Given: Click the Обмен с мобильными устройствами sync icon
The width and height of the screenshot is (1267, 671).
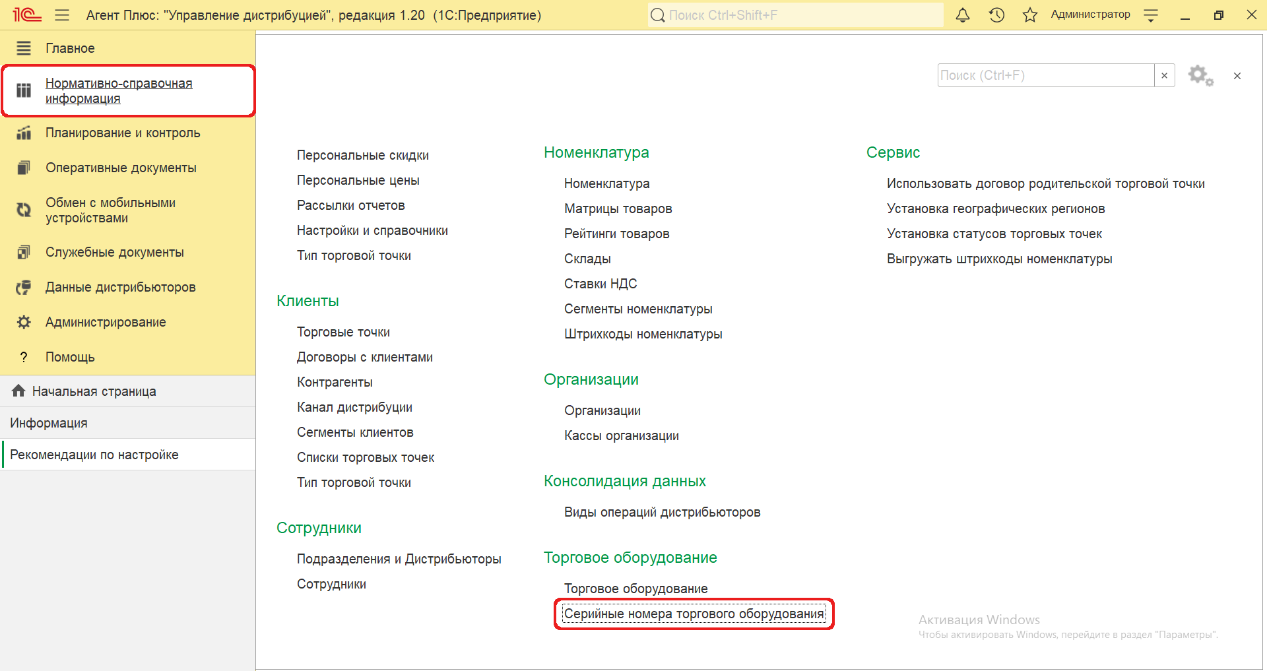Looking at the screenshot, I should 24,210.
